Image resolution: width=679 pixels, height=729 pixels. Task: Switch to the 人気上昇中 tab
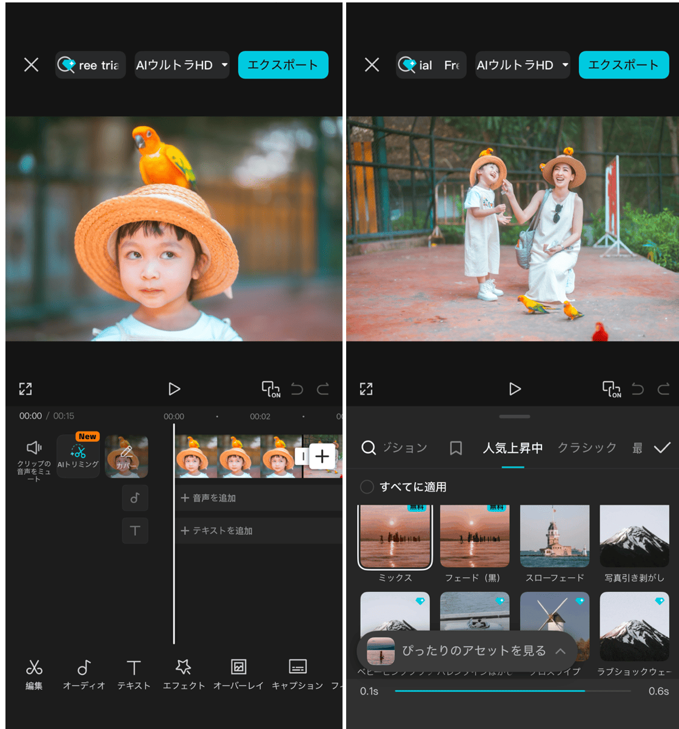(512, 448)
